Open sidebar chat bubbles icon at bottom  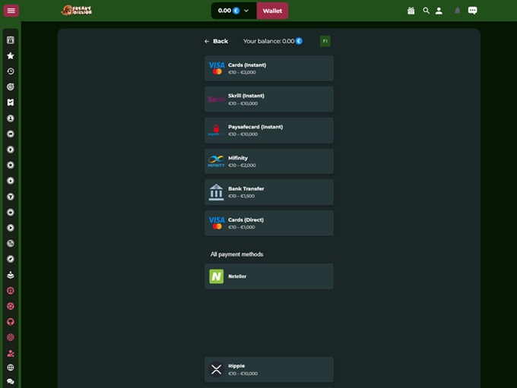pyautogui.click(x=11, y=381)
